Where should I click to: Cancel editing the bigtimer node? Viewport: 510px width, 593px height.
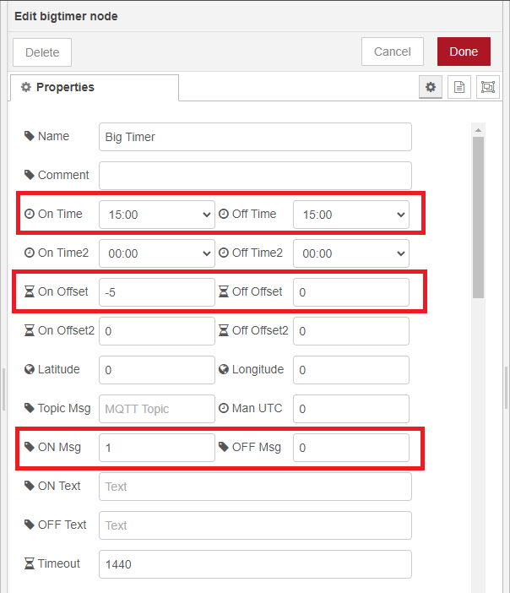tap(392, 52)
